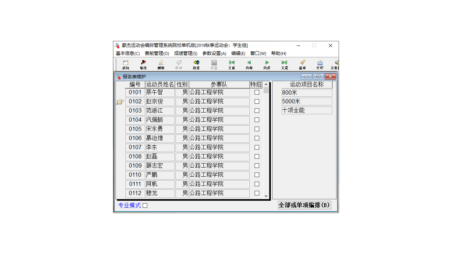Screen dimensions: 452x254
Task: Click the scrollbar down arrow of athlete list
Action: click(x=267, y=195)
